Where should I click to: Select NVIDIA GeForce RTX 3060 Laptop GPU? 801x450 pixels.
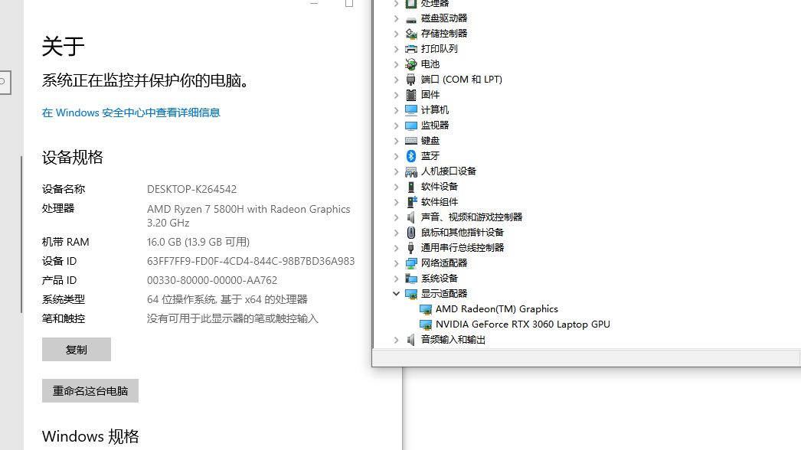pyautogui.click(x=522, y=324)
